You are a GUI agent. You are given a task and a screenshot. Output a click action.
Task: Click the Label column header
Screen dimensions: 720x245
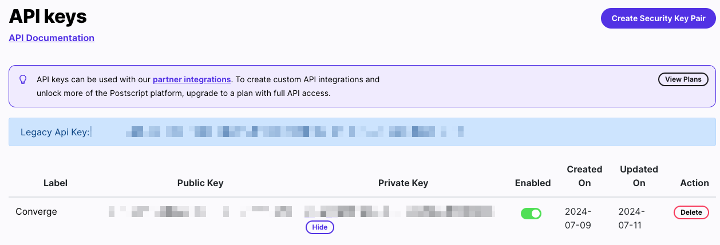[x=56, y=183]
